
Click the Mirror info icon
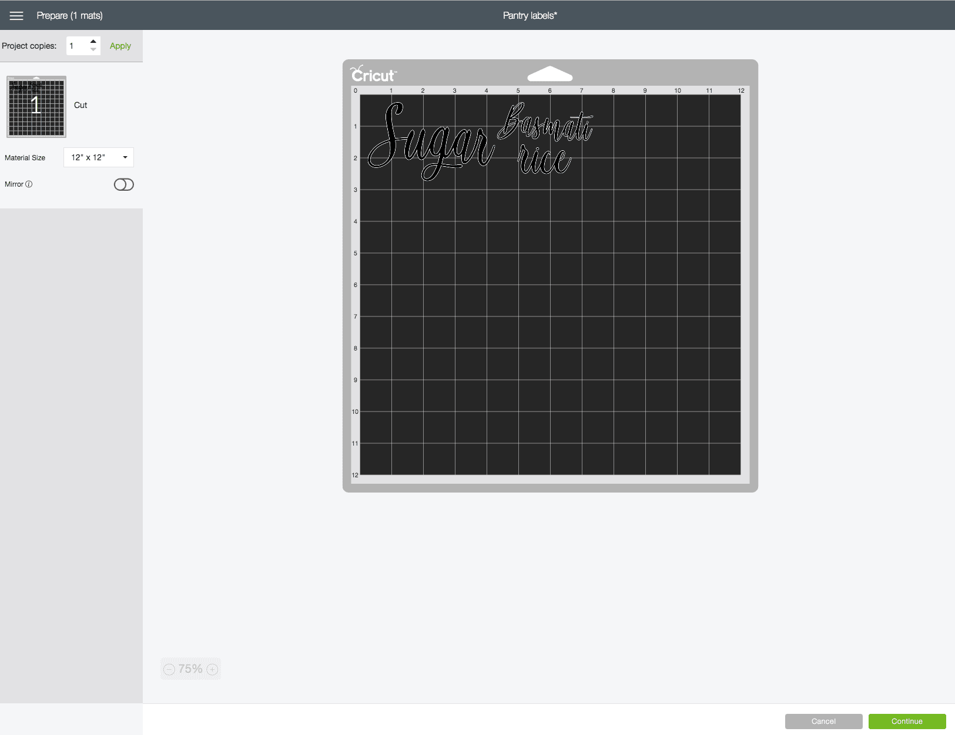coord(29,184)
